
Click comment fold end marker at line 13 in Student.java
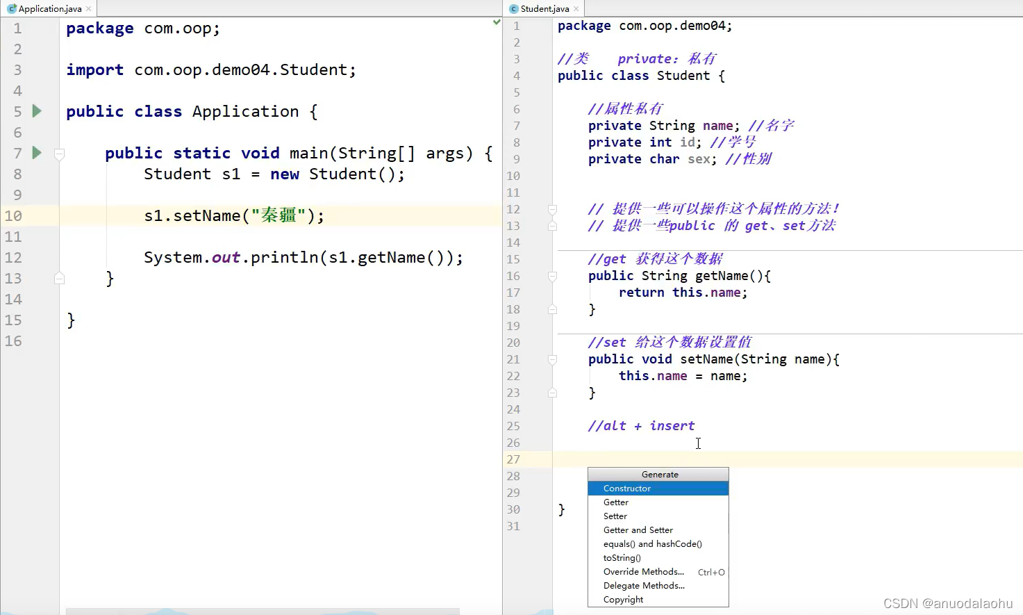pos(552,226)
